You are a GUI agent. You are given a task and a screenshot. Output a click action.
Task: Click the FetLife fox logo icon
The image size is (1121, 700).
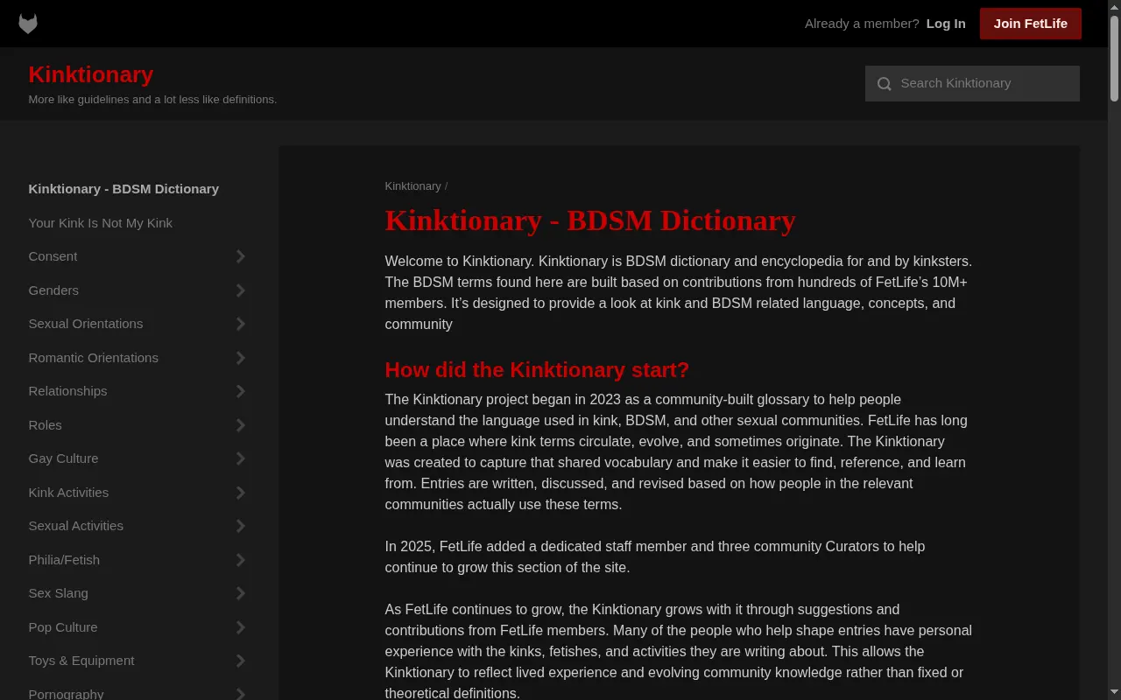[28, 24]
